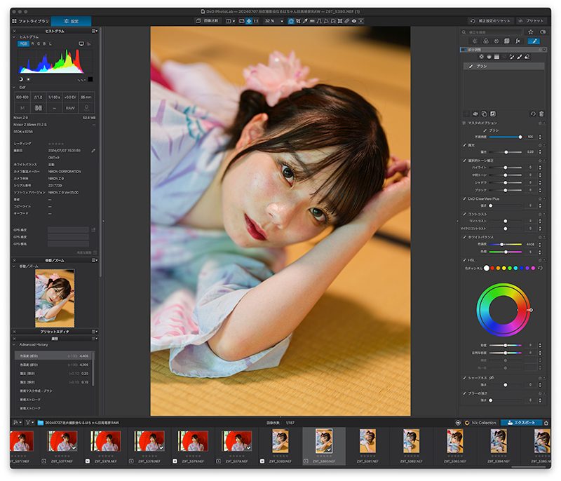Open the Light corrections sun icon tab

coord(475,41)
